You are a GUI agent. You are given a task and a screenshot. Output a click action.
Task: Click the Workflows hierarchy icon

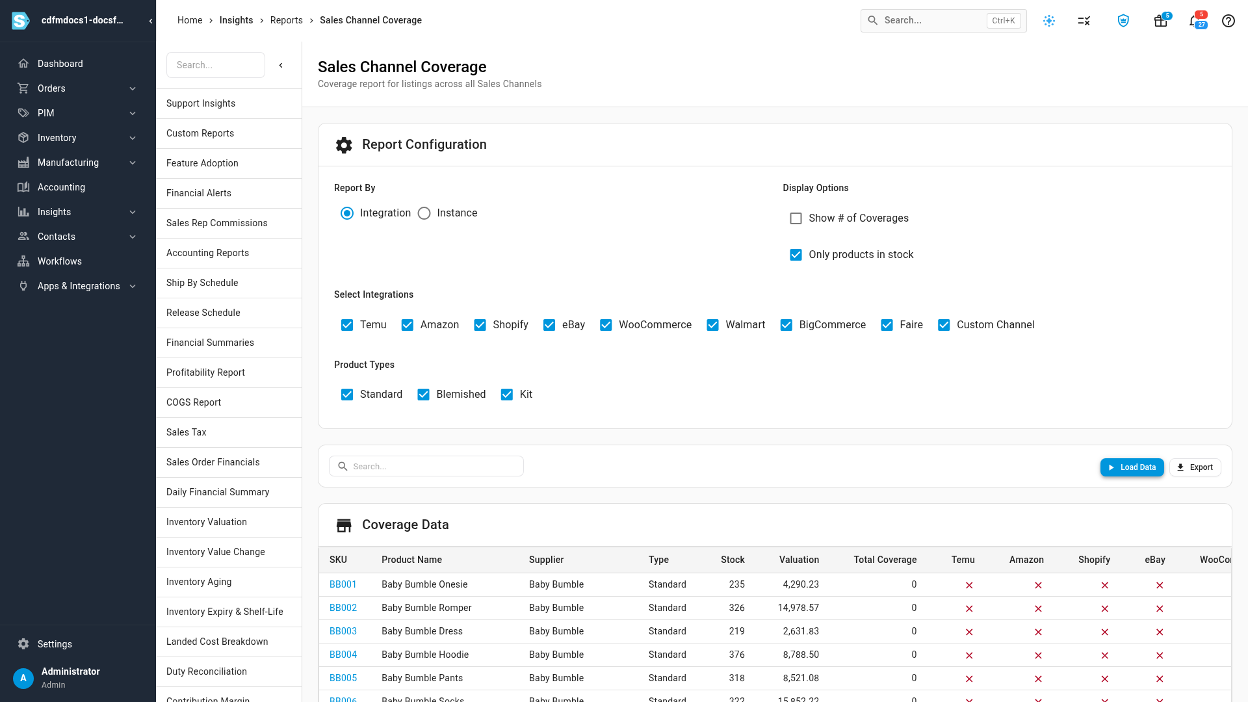[x=23, y=261]
